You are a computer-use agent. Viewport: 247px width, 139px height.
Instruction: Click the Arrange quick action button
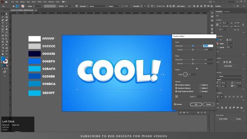[238, 119]
